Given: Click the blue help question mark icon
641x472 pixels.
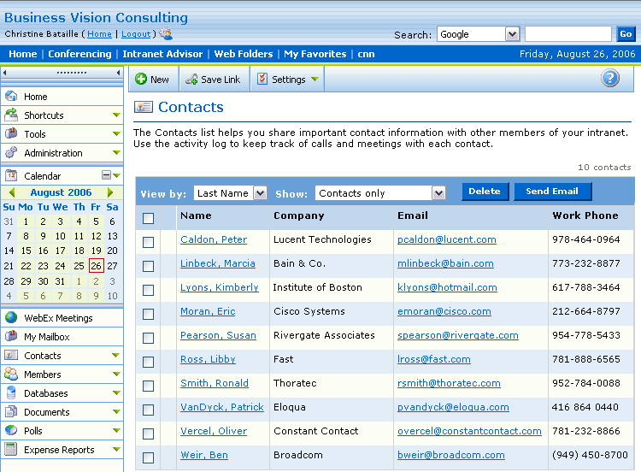Looking at the screenshot, I should click(609, 79).
